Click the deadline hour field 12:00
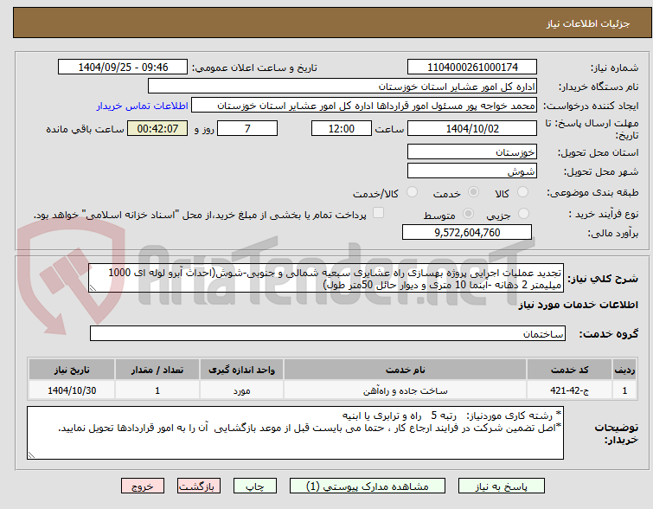Image resolution: width=653 pixels, height=509 pixels. [x=342, y=128]
